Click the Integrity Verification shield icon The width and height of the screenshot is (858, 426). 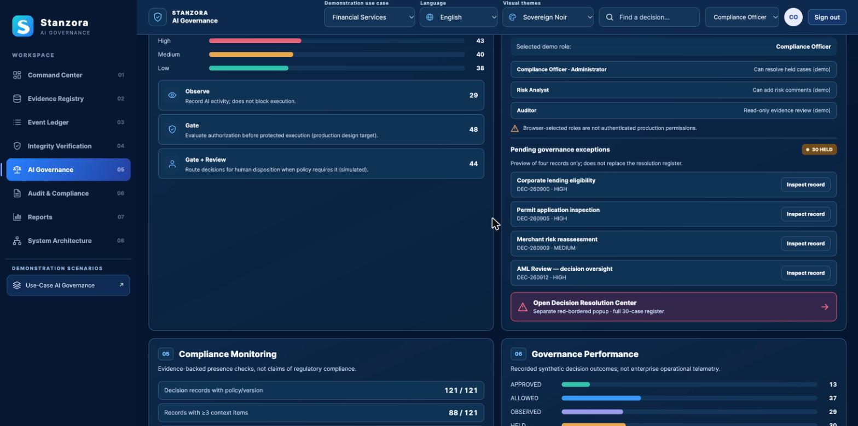[x=17, y=146]
